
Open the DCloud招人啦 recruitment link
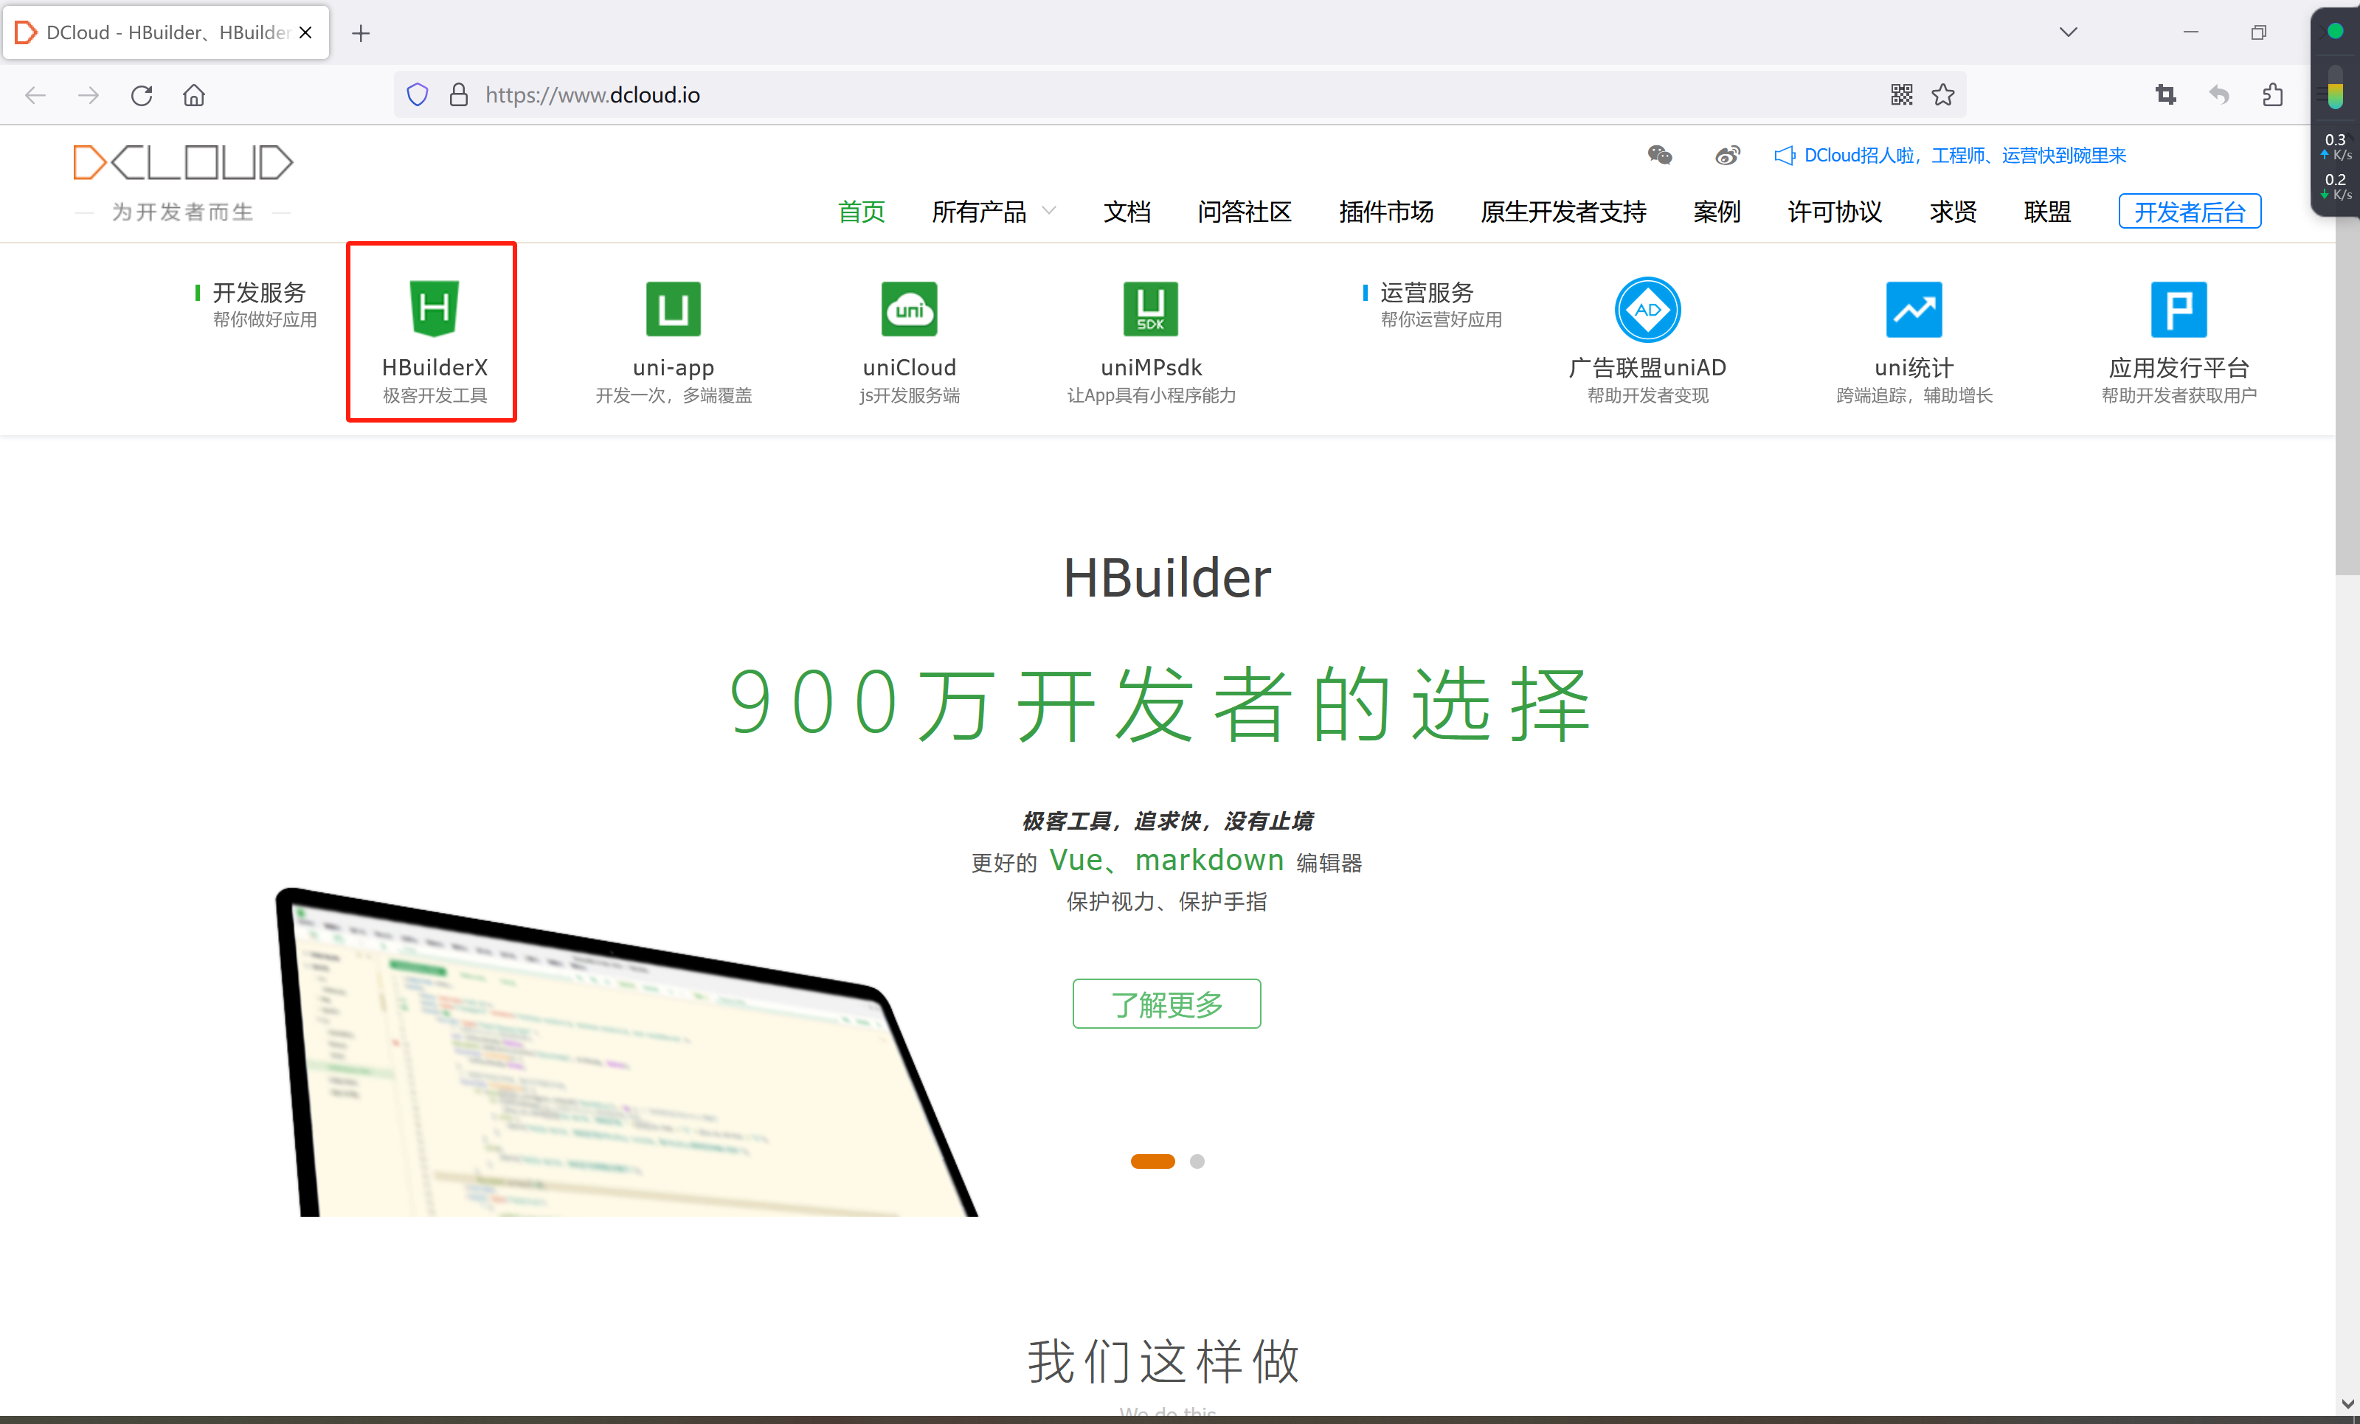click(x=1965, y=155)
